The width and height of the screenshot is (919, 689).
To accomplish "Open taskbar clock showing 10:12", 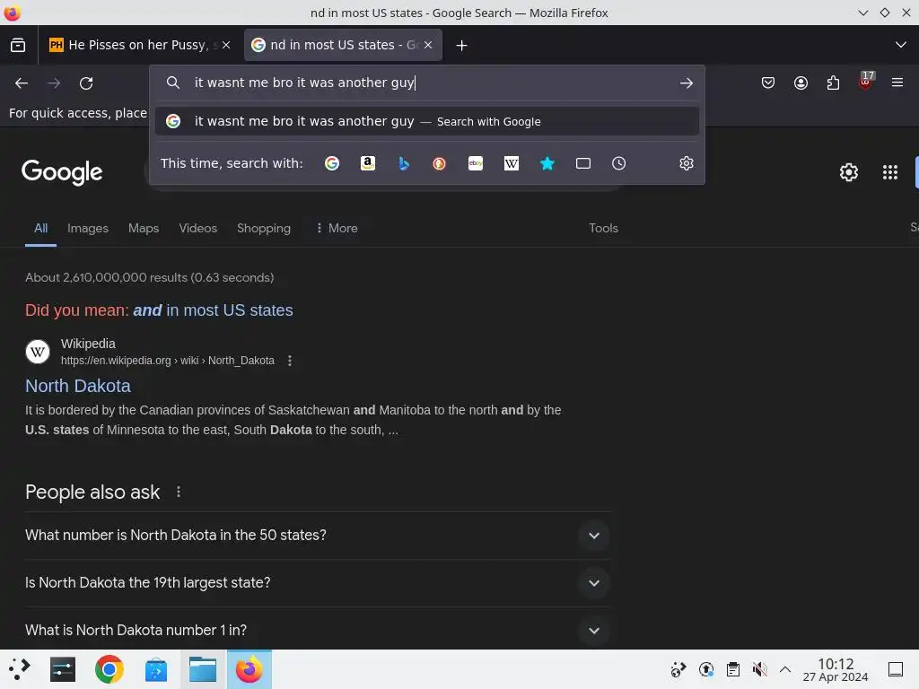I will (x=836, y=669).
